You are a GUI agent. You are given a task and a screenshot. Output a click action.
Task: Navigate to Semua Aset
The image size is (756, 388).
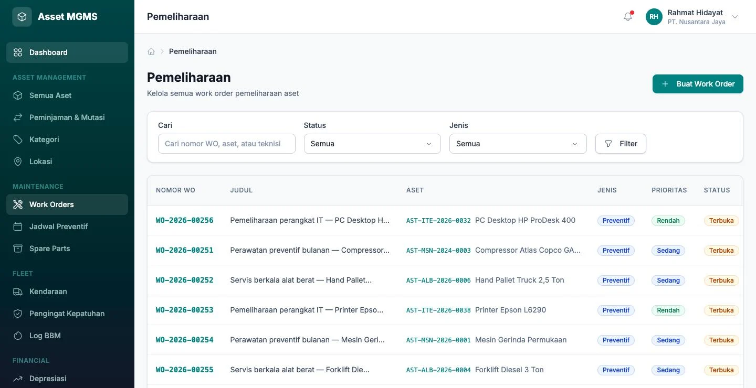tap(67, 95)
